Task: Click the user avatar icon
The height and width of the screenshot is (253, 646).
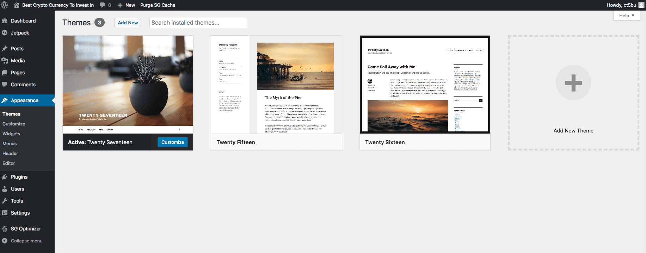Action: pyautogui.click(x=641, y=5)
